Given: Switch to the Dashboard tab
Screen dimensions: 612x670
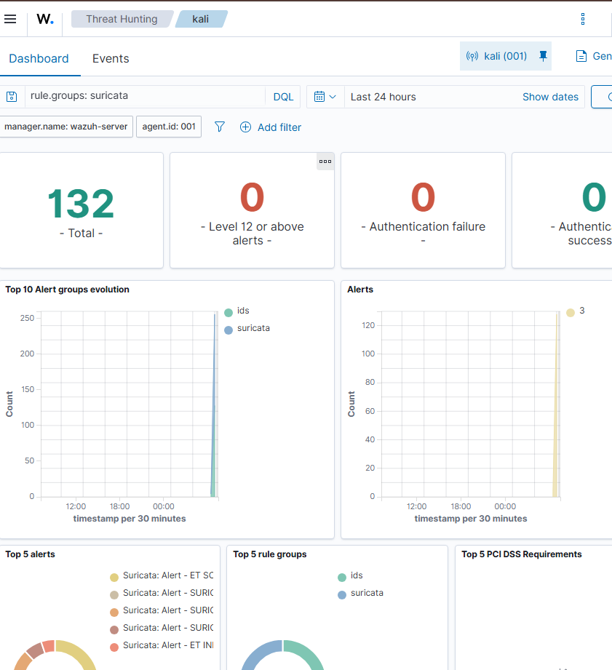Looking at the screenshot, I should (39, 58).
